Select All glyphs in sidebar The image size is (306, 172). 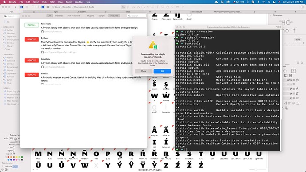tap(8, 22)
